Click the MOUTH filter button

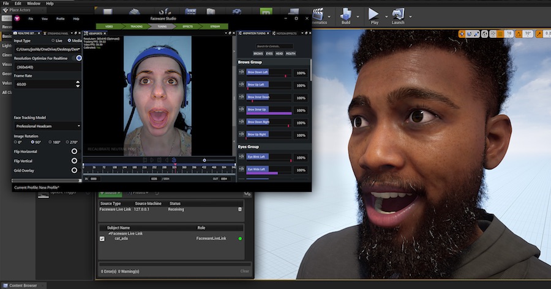[290, 54]
